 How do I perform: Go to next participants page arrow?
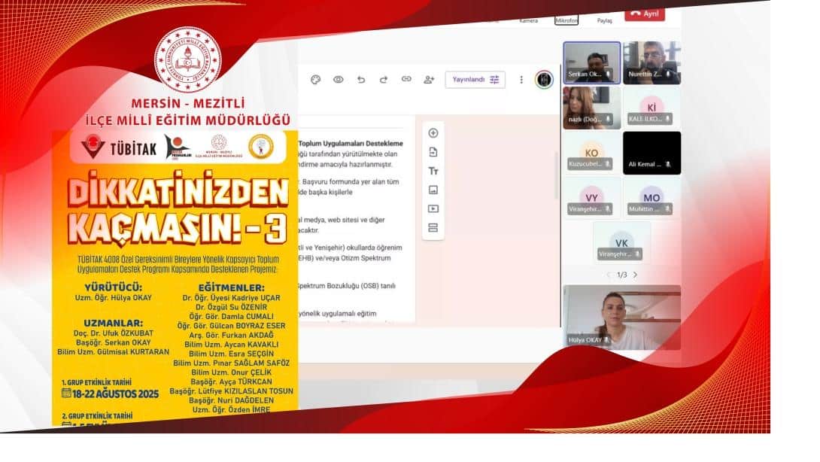tap(636, 275)
